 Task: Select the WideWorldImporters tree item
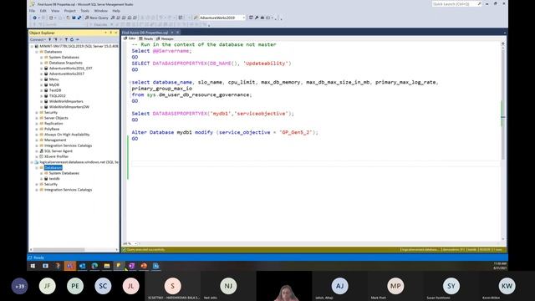pos(66,101)
